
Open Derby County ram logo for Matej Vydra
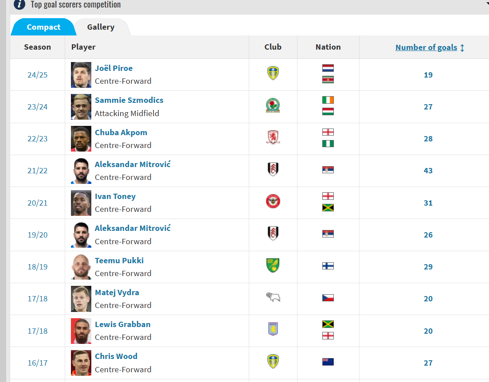pyautogui.click(x=273, y=297)
